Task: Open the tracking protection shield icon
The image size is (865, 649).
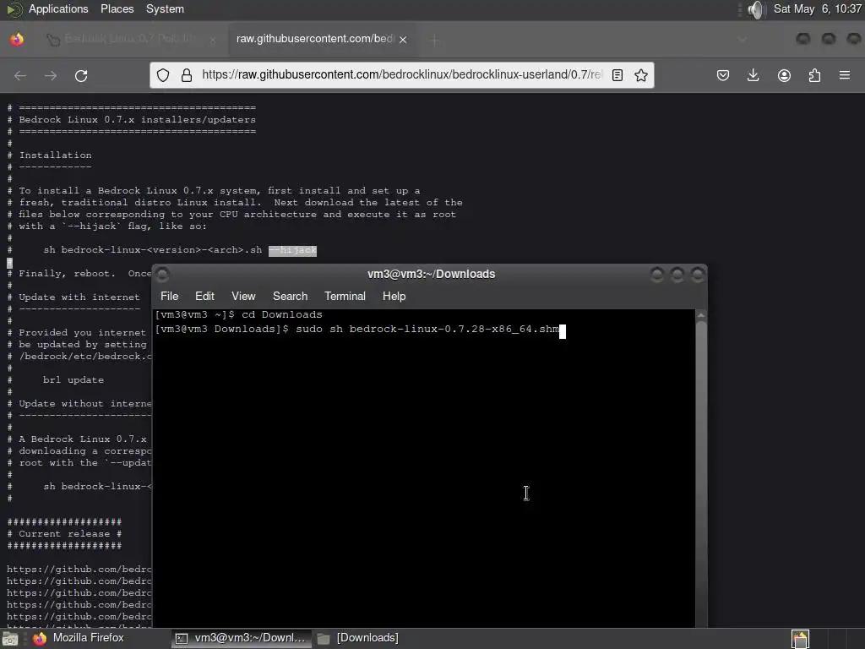Action: tap(163, 75)
